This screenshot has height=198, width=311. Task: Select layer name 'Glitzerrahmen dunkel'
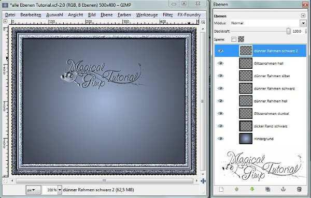[271, 114]
